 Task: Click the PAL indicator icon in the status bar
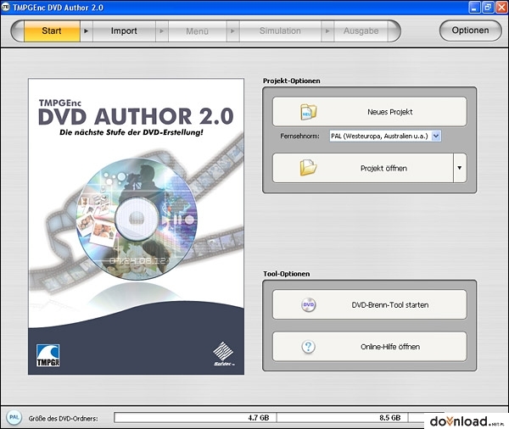click(14, 417)
